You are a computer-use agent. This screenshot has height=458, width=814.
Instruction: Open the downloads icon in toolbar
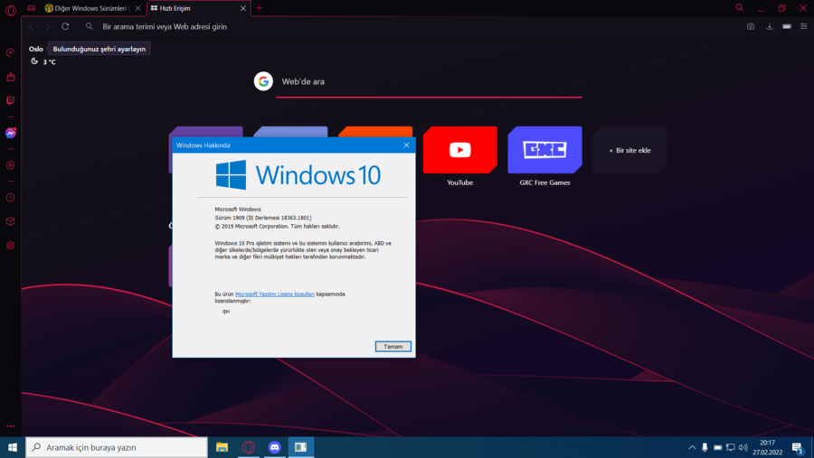(769, 26)
